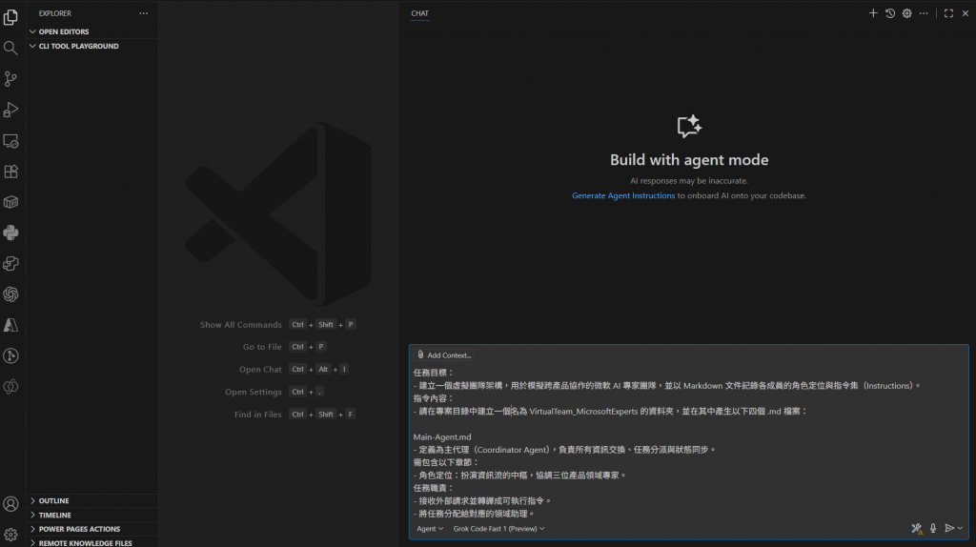Screen dimensions: 976x547
Task: Send the chat message
Action: (x=949, y=528)
